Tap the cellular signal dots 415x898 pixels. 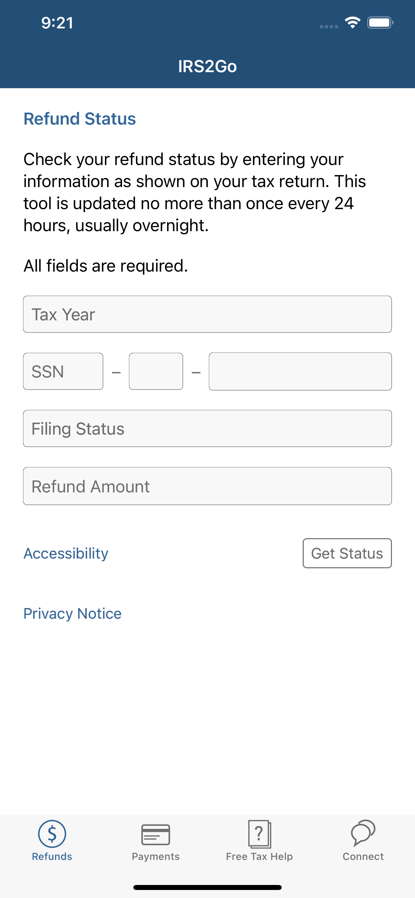tap(329, 26)
